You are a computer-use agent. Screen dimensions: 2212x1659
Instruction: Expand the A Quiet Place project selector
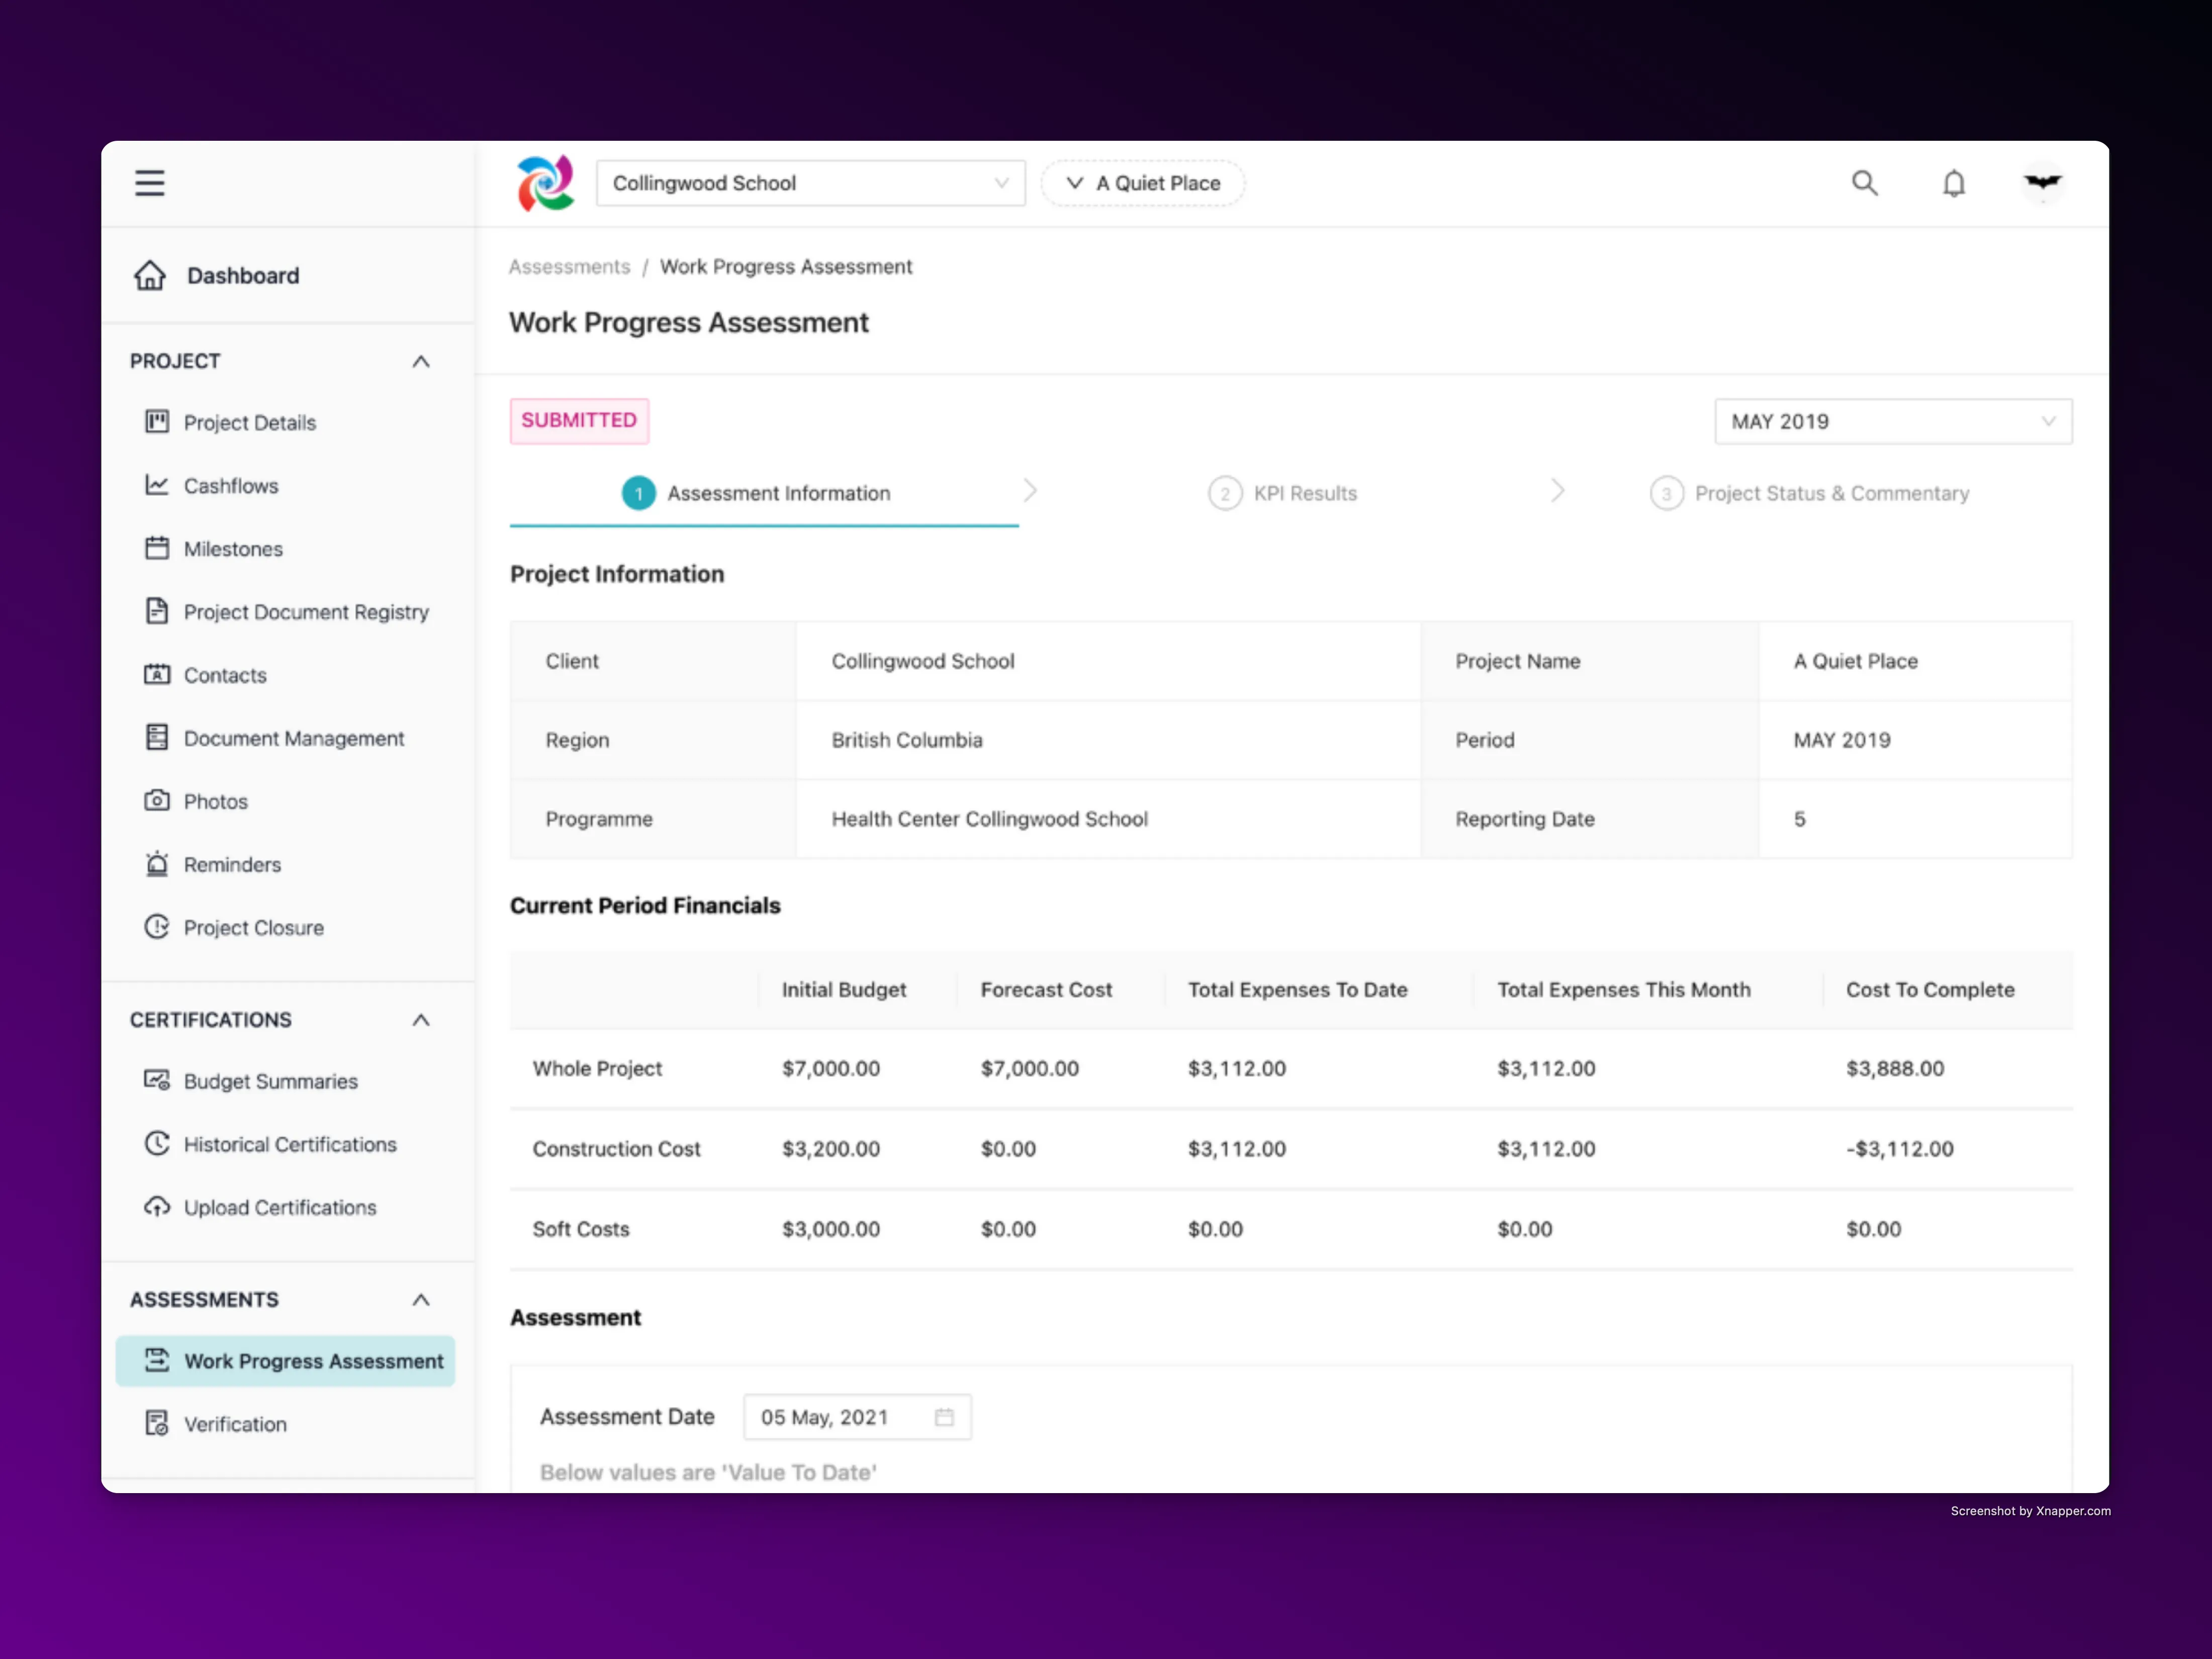pyautogui.click(x=1142, y=183)
